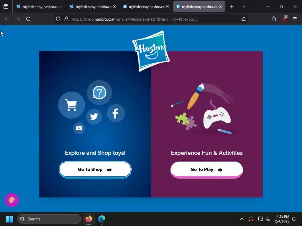302x226 pixels.
Task: Click the puzzle pieces illustration
Action: [186, 121]
